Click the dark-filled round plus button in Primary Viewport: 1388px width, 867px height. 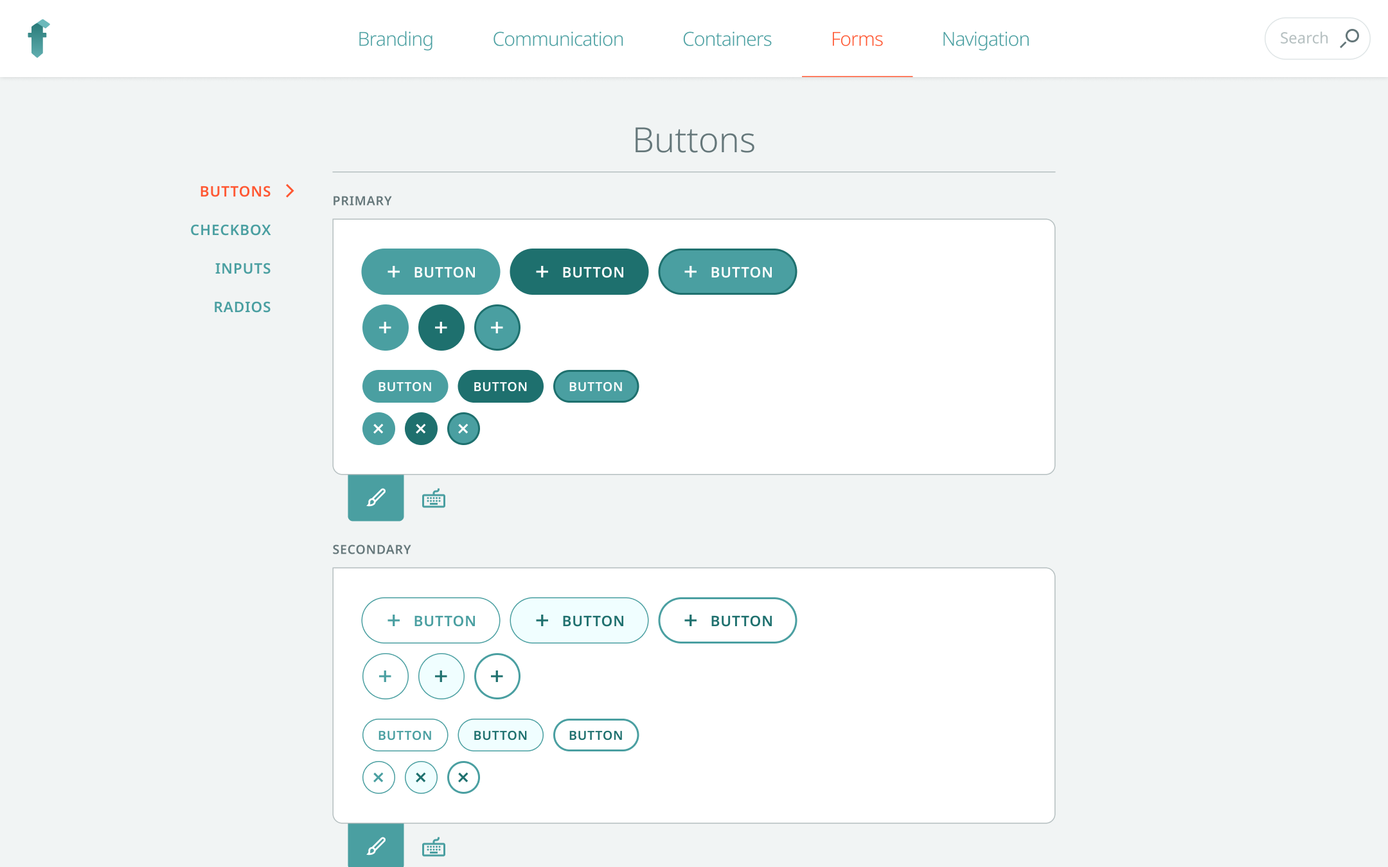(x=441, y=328)
